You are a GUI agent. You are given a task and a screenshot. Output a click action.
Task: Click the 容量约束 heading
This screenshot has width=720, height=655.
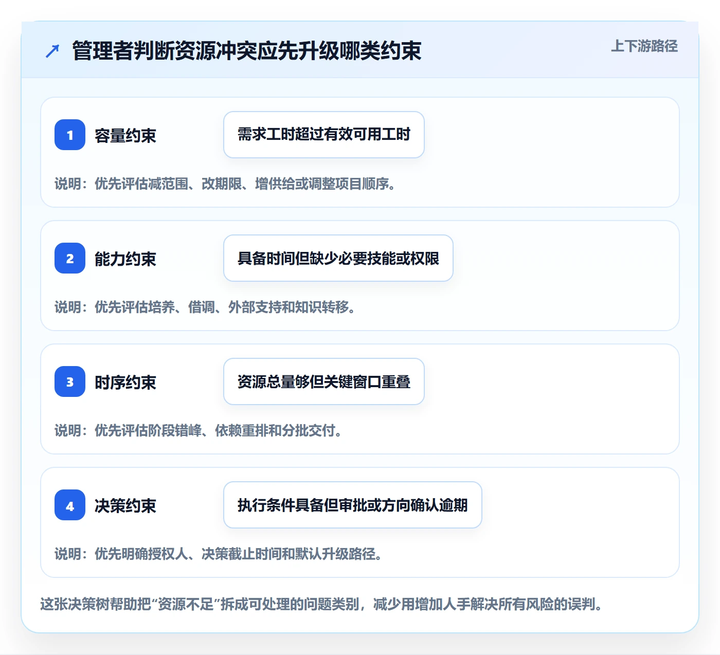point(125,136)
